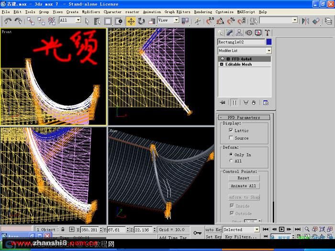Toggle Spinner Snap icon
The width and height of the screenshot is (335, 251).
pyautogui.click(x=241, y=21)
